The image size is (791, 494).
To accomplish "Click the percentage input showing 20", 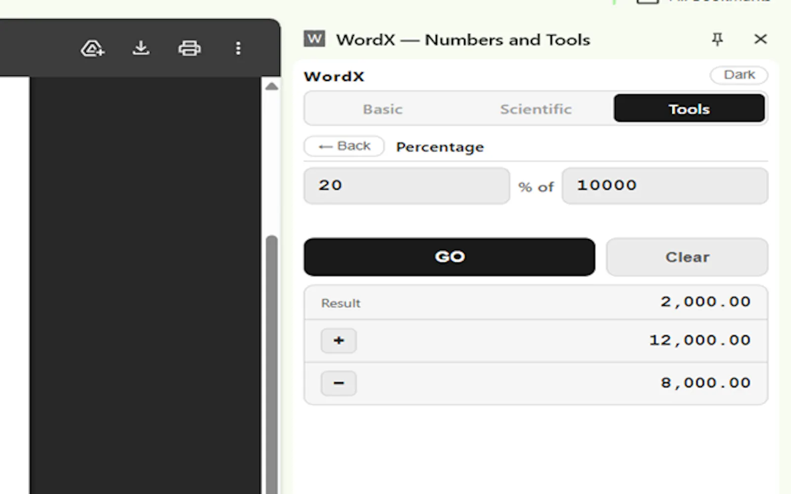I will pos(407,186).
